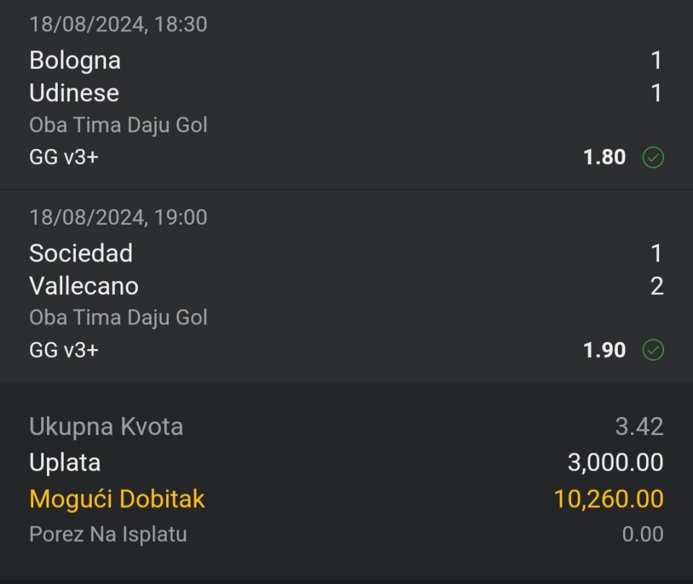Click the Ukupna Kvota 3.42 value

tap(639, 426)
